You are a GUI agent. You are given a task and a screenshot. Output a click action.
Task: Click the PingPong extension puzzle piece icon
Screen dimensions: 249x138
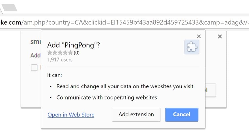192,47
